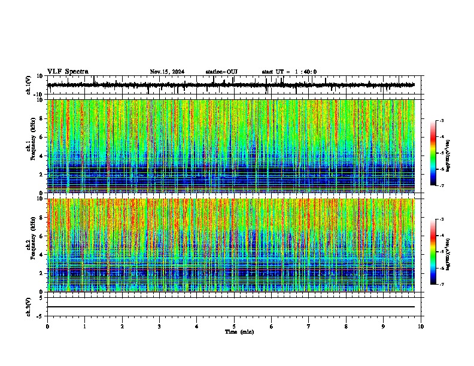474x366 pixels.
Task: Click the time-axis tick label "4"
Action: coord(197,327)
